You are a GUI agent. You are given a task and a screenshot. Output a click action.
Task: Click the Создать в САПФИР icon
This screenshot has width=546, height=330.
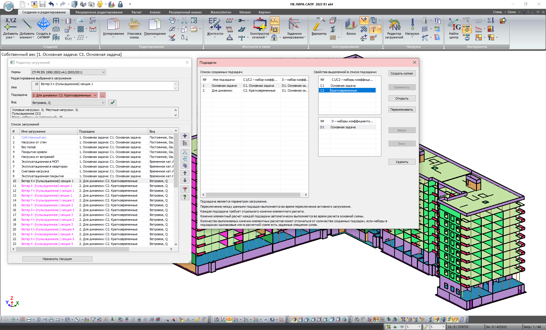(44, 24)
